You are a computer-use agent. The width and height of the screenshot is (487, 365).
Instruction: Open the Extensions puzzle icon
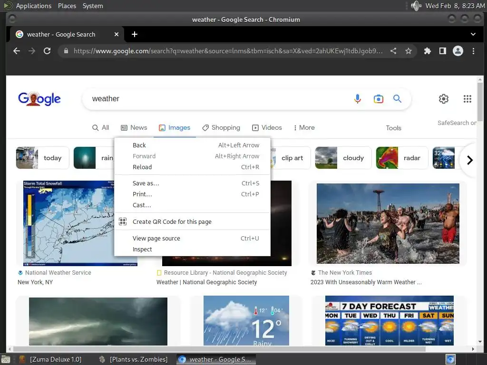click(x=428, y=51)
